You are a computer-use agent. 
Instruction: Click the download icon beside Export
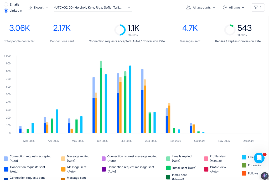(x=30, y=8)
